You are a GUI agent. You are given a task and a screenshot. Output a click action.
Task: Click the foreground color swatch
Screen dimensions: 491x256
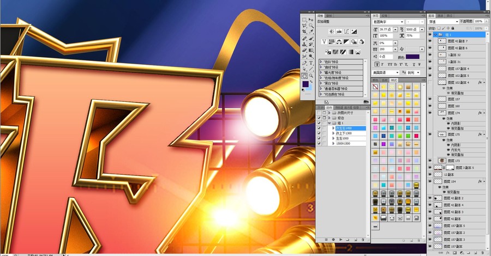[x=306, y=84]
